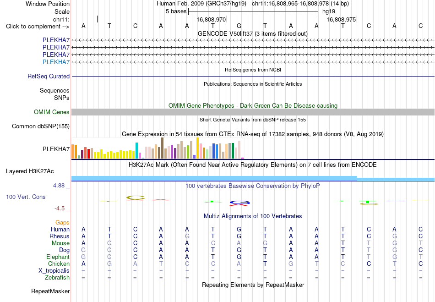Click the -4.5 PhyloP lower scale value
435x302 pixels.
[60, 209]
